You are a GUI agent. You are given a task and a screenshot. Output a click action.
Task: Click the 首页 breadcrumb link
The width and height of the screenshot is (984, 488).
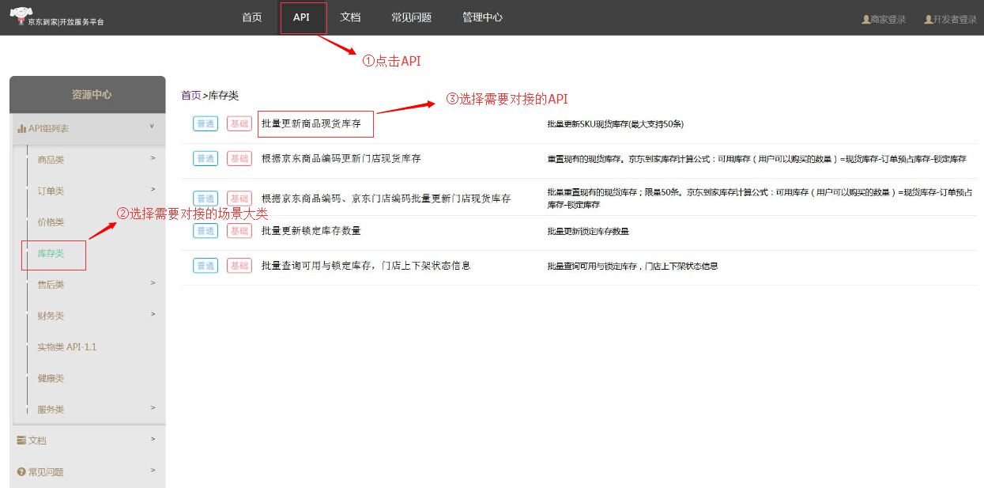click(191, 96)
